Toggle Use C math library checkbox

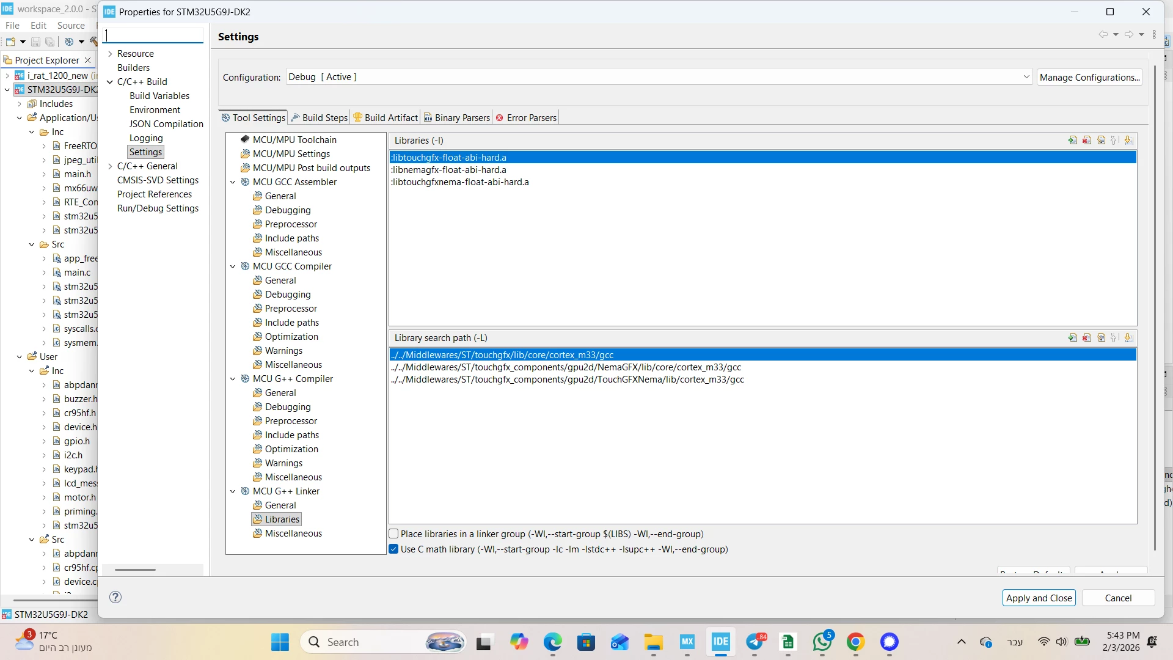point(394,549)
